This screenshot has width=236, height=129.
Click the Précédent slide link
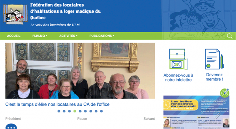coord(13,119)
